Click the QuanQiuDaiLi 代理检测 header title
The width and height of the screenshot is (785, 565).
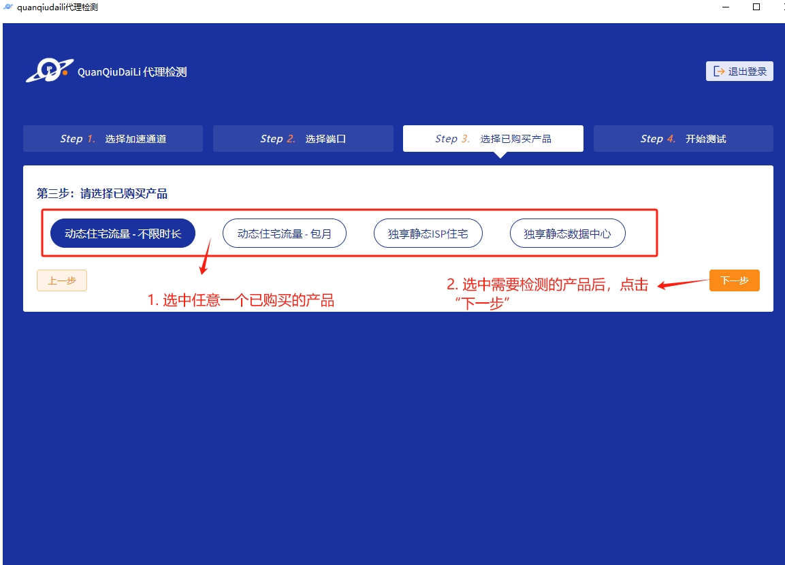(132, 72)
